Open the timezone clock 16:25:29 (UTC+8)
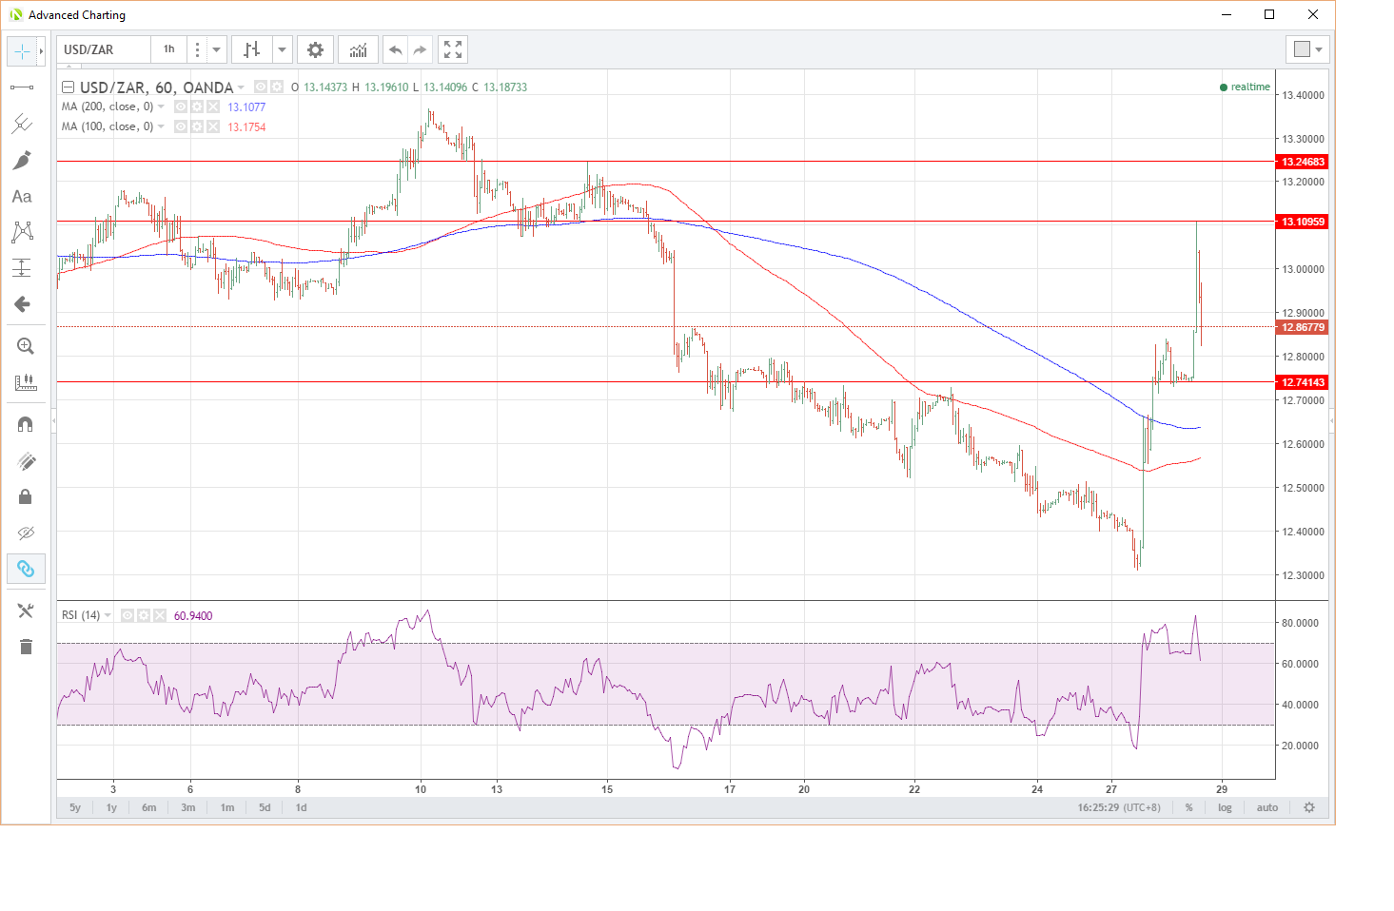This screenshot has height=911, width=1394. [x=1119, y=807]
